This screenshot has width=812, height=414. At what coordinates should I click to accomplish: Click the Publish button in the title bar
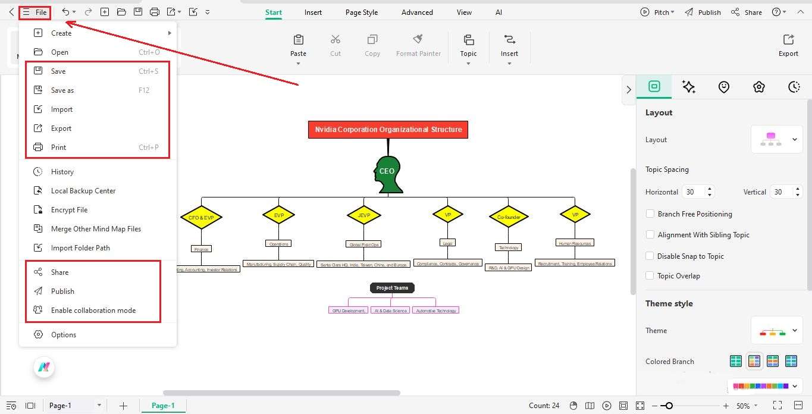[x=703, y=12]
